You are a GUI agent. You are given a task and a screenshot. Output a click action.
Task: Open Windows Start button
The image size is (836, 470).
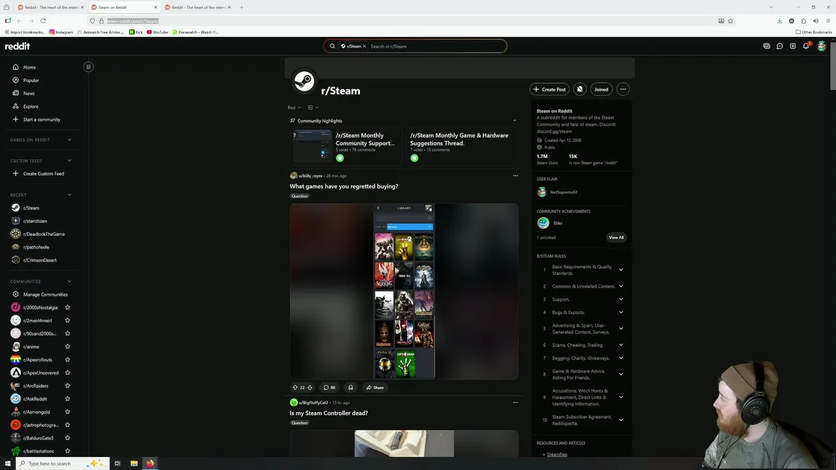7,463
